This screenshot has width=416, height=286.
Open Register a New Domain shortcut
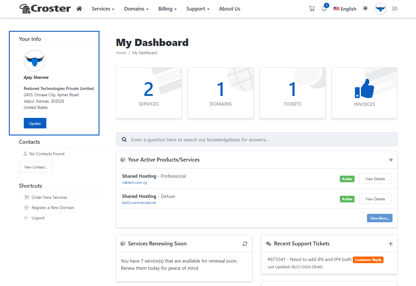pyautogui.click(x=53, y=208)
